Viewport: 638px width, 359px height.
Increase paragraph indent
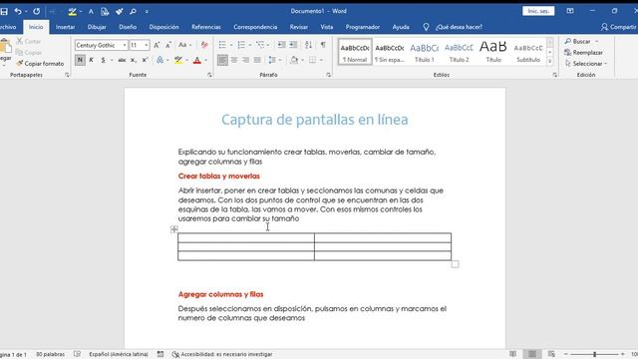(293, 45)
